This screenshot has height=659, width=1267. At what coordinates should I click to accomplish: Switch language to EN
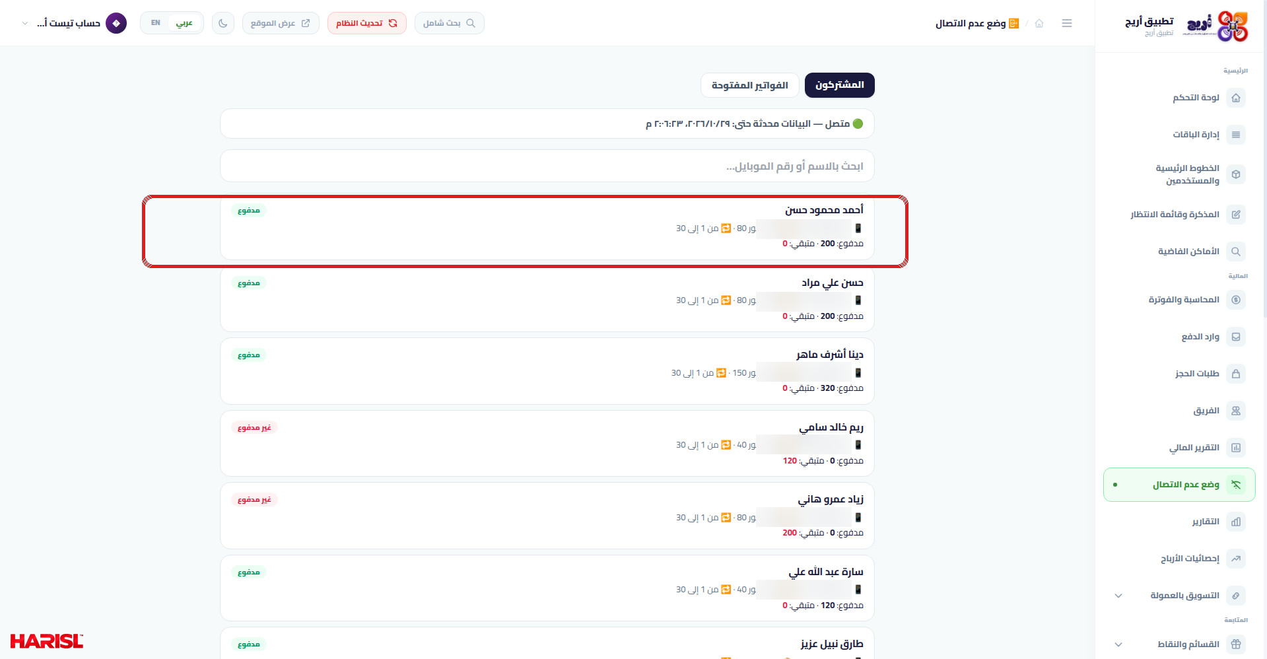pyautogui.click(x=156, y=23)
